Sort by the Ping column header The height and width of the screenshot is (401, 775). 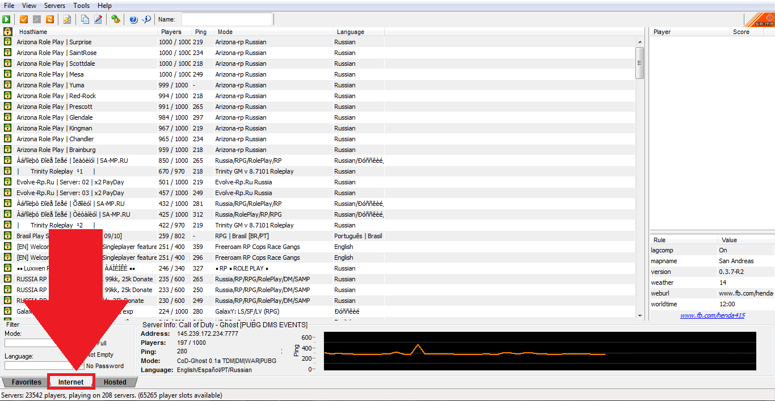tap(203, 32)
